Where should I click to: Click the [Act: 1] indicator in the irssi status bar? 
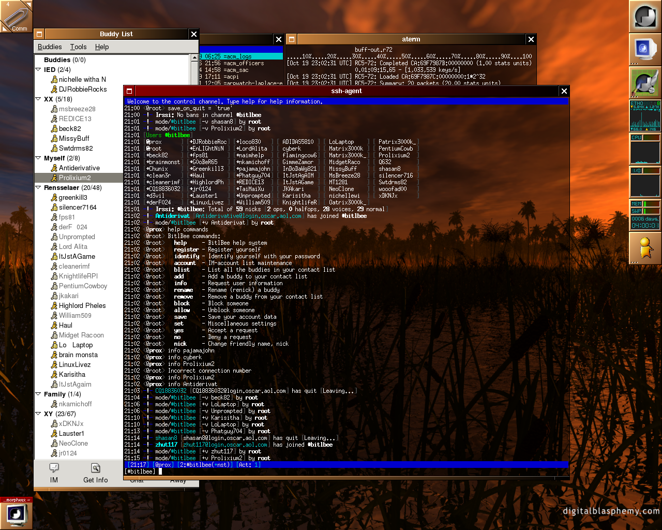click(248, 465)
